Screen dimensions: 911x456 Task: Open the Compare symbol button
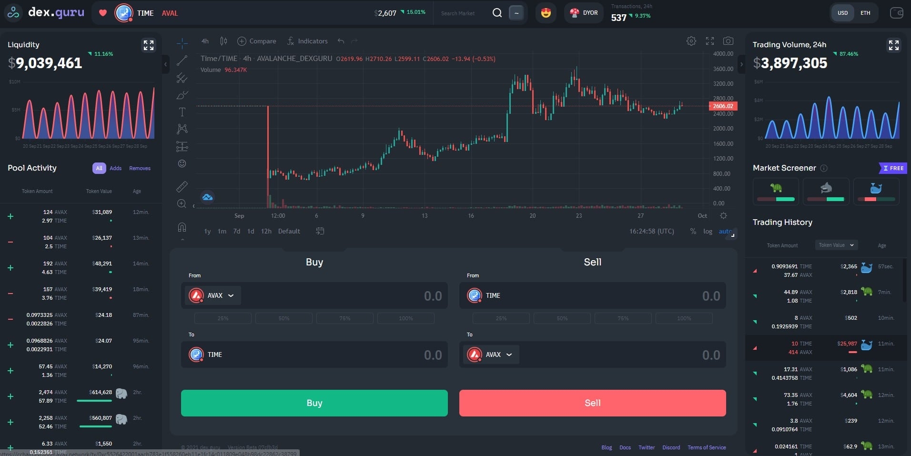click(256, 41)
